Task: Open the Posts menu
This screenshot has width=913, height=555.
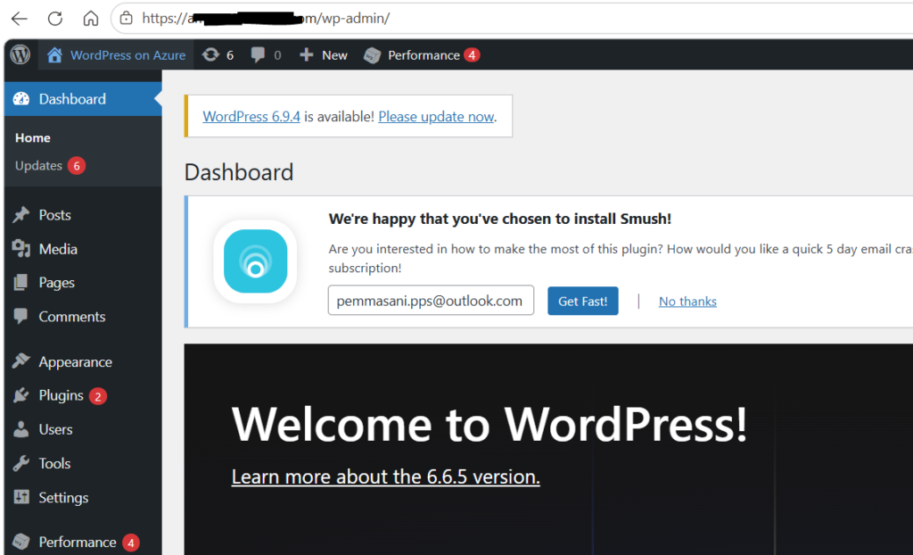Action: [54, 214]
